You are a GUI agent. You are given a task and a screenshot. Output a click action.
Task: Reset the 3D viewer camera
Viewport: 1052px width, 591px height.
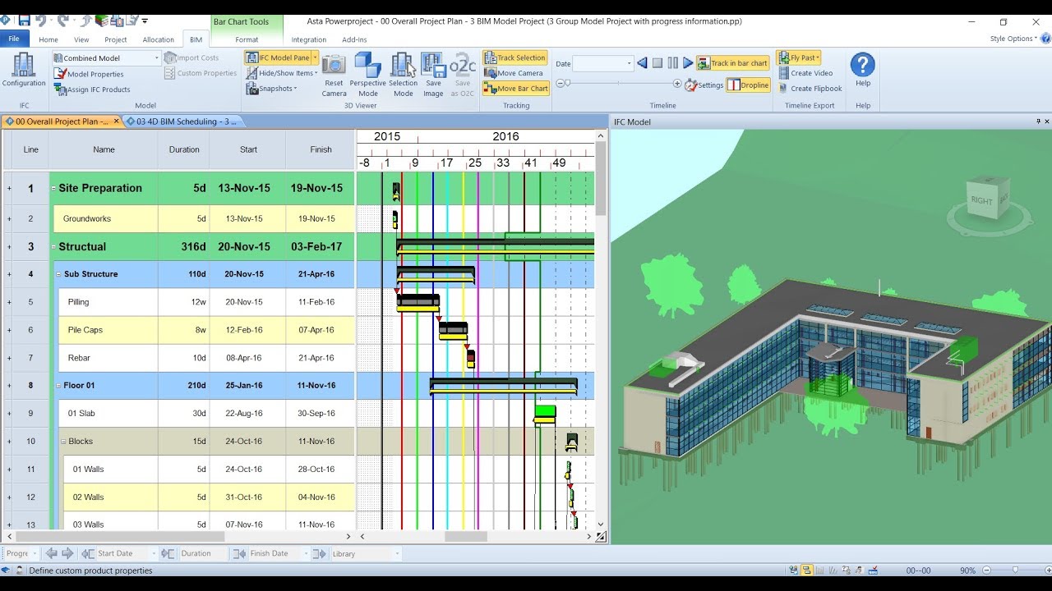point(334,76)
